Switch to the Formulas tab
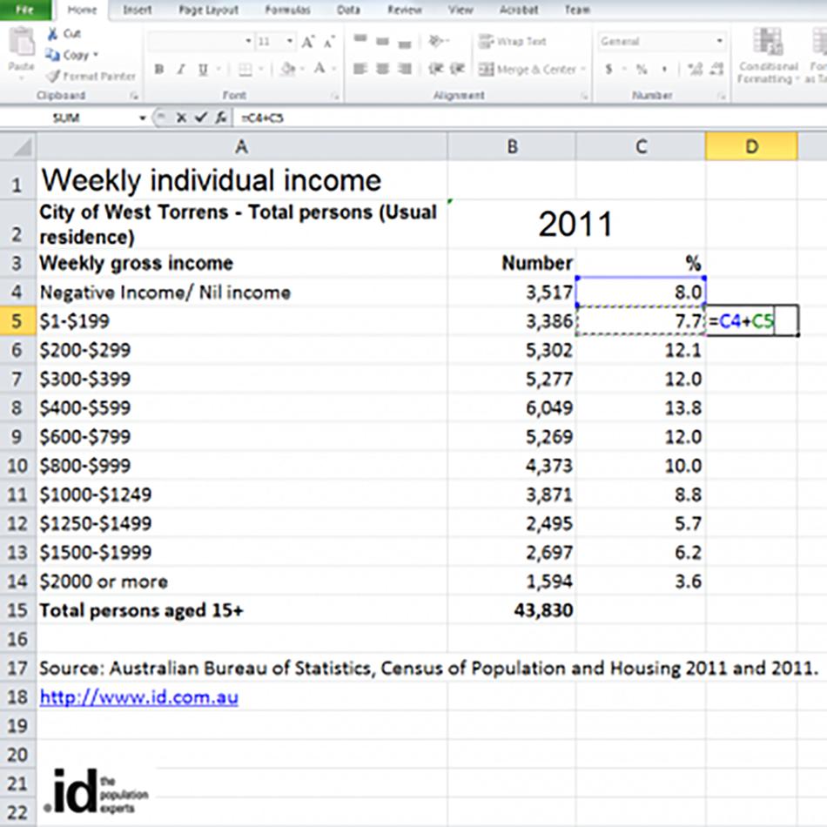827x827 pixels. [x=287, y=10]
